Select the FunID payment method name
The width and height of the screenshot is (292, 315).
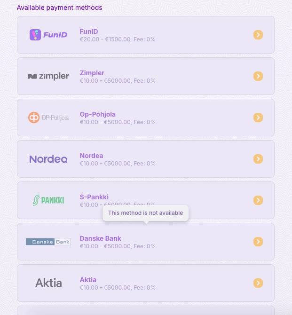click(x=89, y=31)
